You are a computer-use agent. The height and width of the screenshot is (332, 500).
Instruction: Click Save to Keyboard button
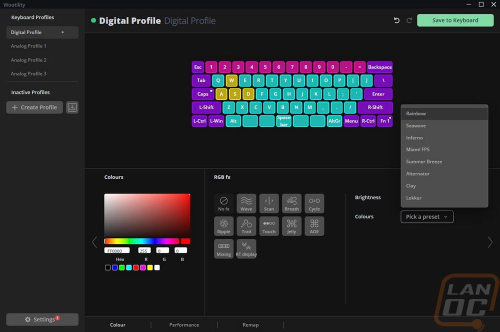(455, 20)
